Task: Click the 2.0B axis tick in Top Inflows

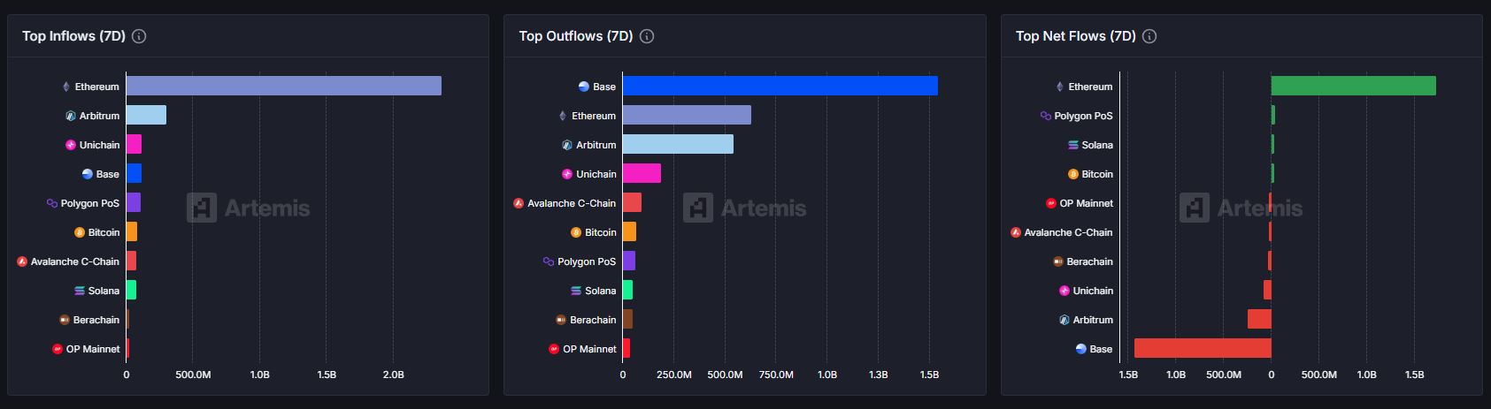Action: 393,375
